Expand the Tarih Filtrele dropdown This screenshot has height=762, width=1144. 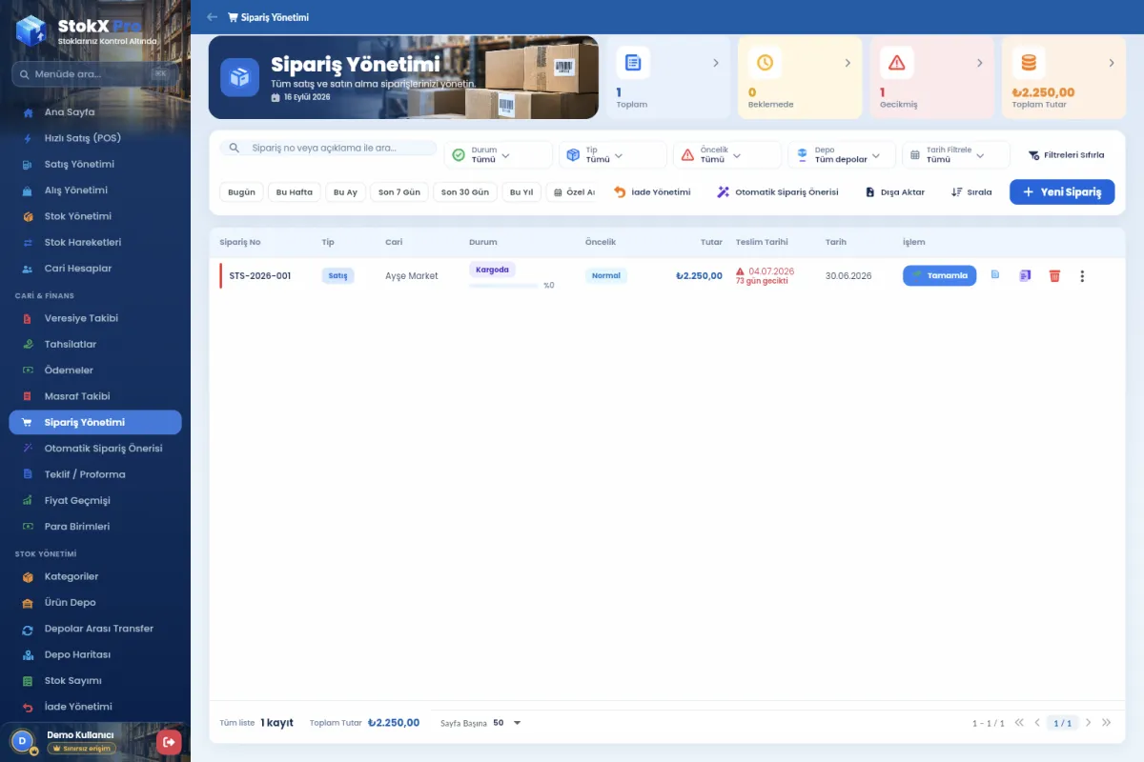coord(956,154)
